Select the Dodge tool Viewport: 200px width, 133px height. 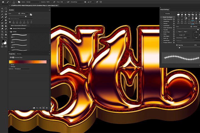(2, 29)
